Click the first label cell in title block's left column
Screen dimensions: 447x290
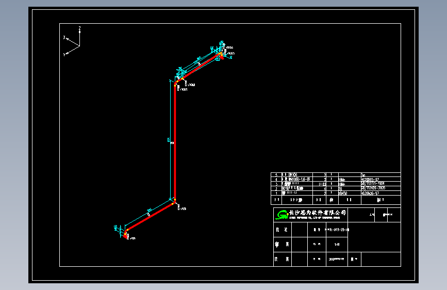point(282,230)
